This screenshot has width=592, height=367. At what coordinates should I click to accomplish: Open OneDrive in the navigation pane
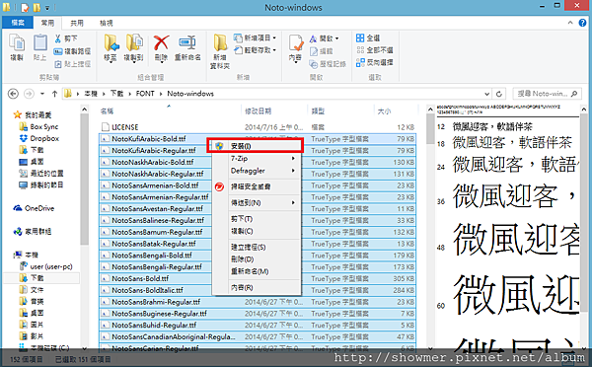point(34,208)
